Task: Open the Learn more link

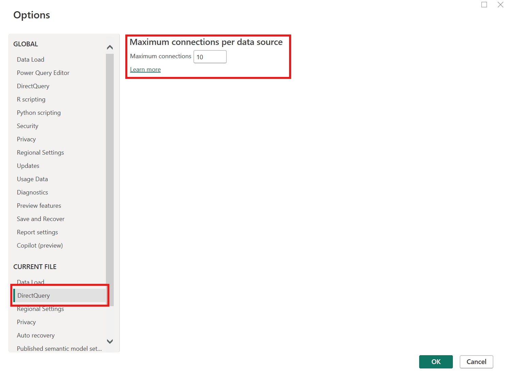Action: 145,69
